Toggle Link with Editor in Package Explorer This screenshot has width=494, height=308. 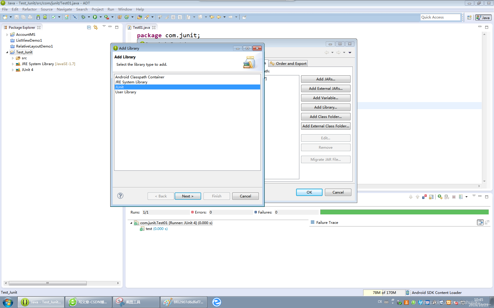[96, 27]
